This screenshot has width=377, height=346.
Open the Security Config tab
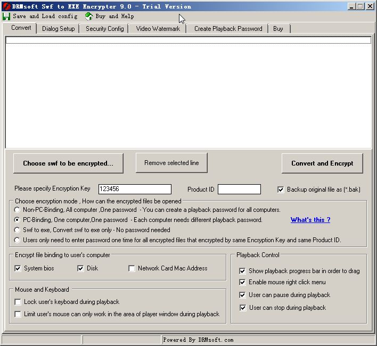click(104, 29)
